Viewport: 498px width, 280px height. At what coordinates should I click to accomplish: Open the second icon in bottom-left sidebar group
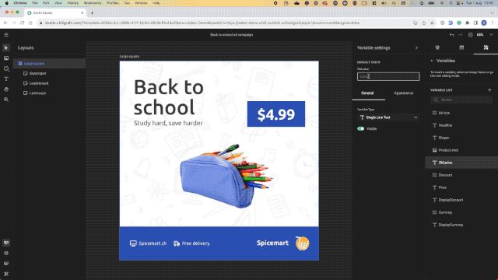tap(6, 253)
